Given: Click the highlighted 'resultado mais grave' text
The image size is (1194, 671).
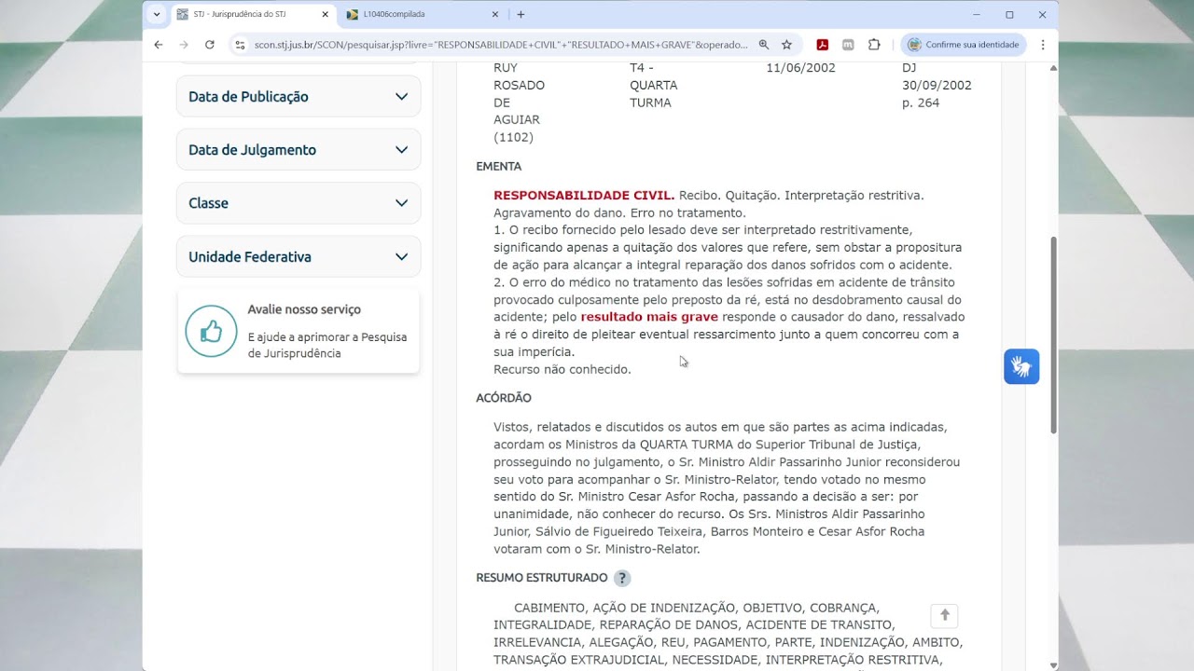Looking at the screenshot, I should 649,317.
